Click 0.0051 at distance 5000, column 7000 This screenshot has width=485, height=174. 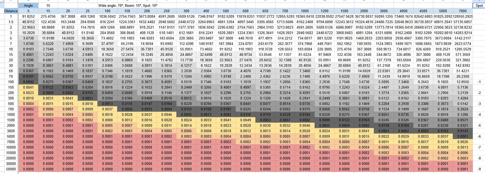[463, 136]
